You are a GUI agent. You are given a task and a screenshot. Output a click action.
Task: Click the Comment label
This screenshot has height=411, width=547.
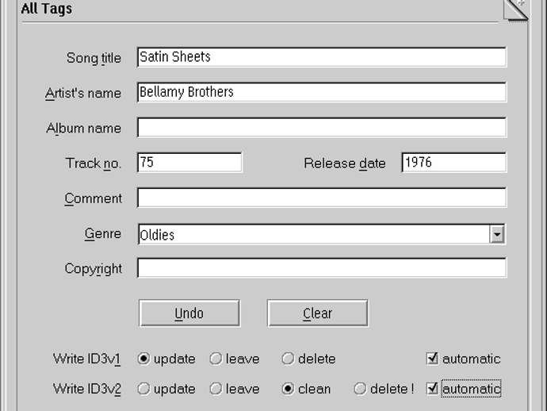(93, 198)
